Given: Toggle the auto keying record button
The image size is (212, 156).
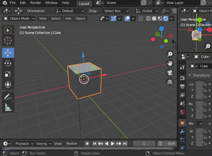Looking at the screenshot, I should coord(87,144).
